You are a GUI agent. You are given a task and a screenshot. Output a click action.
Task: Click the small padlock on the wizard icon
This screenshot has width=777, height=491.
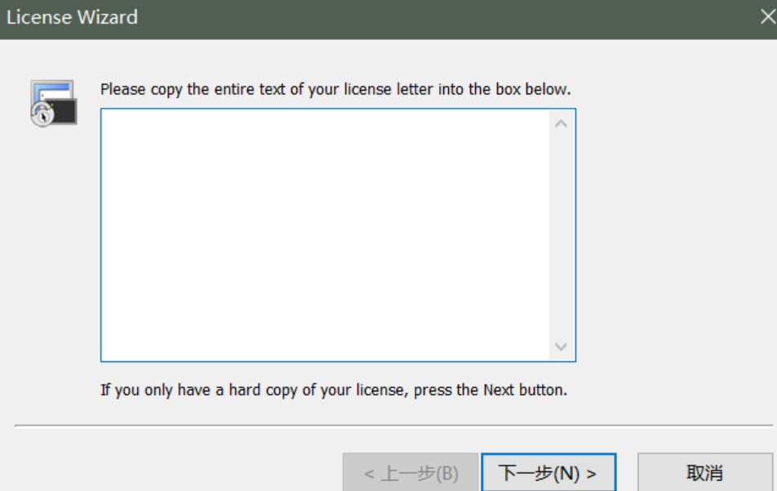point(42,115)
